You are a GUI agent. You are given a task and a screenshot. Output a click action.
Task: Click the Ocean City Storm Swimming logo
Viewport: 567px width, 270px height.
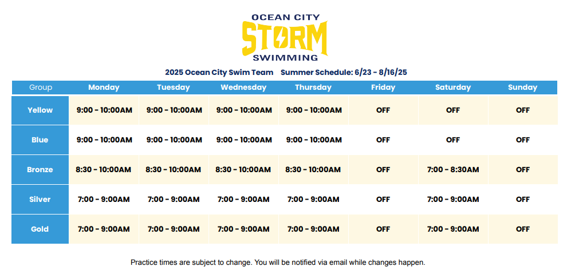point(285,38)
